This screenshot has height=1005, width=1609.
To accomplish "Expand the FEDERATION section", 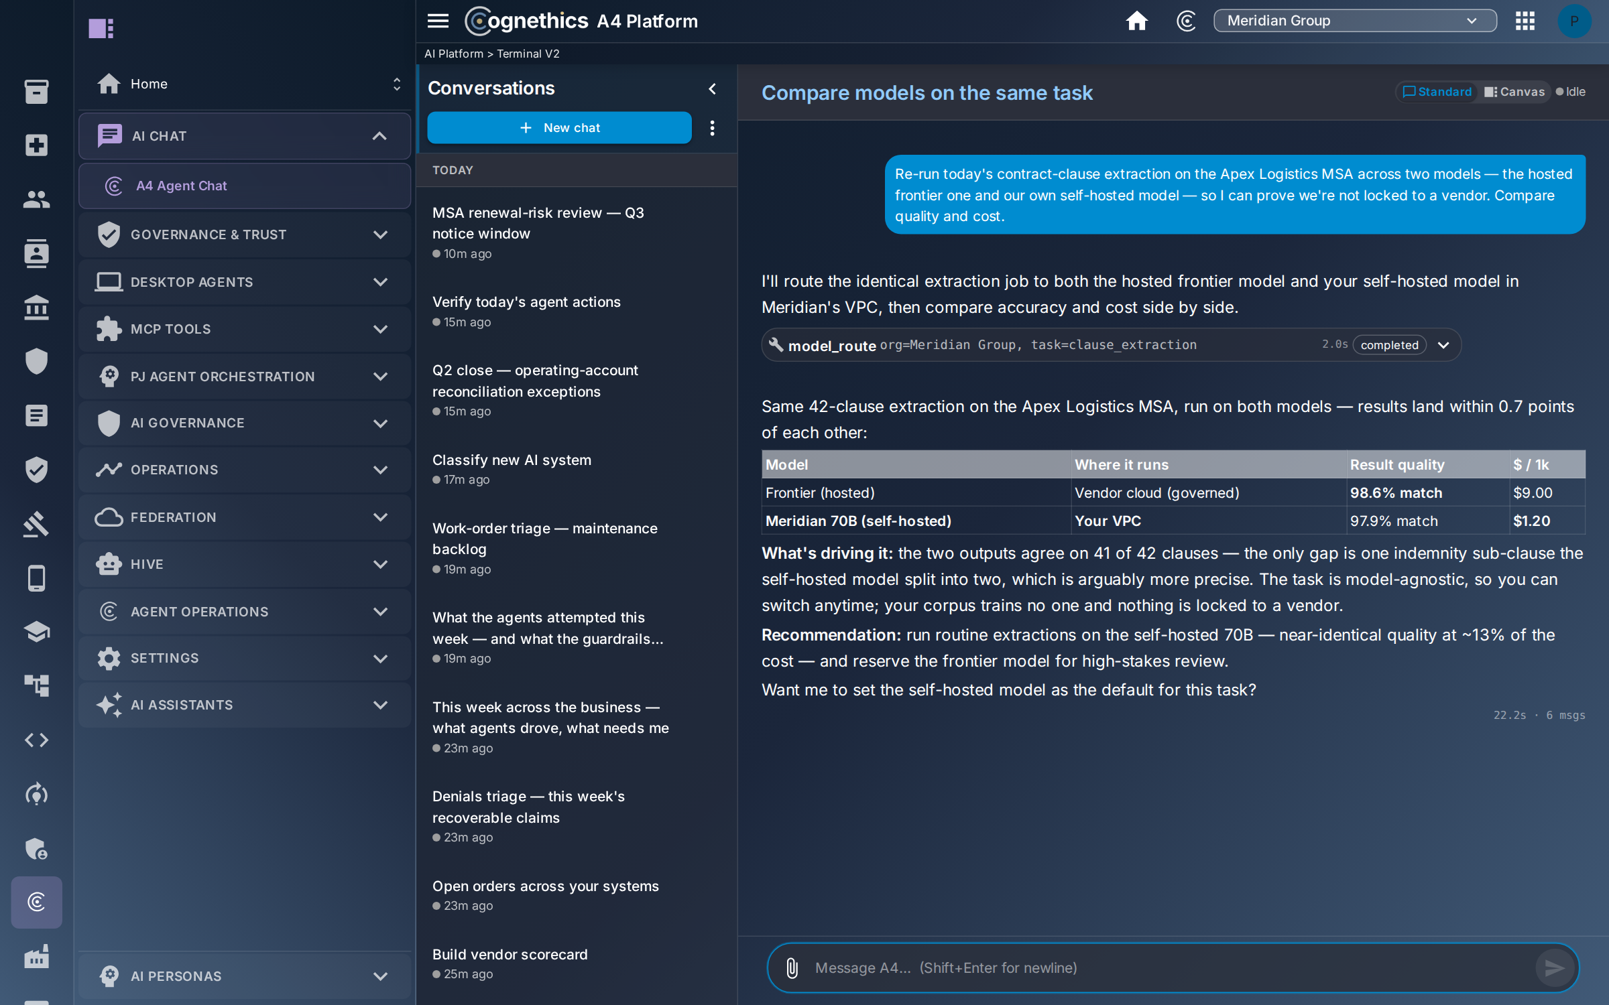I will (x=245, y=517).
